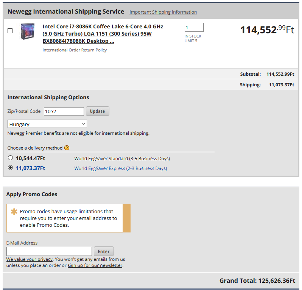Screen dimensions: 302x290
Task: View International Order Return Policy
Action: click(x=75, y=50)
